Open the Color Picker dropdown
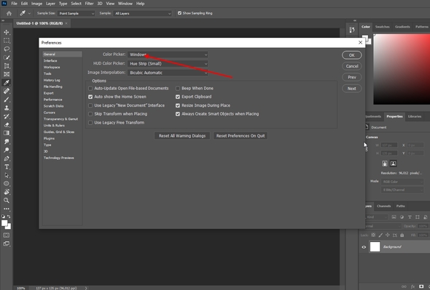This screenshot has height=290, width=430. (168, 55)
